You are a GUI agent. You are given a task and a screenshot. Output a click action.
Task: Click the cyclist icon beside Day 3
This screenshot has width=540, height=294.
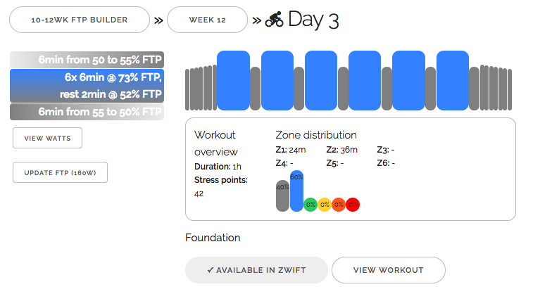[x=275, y=20]
